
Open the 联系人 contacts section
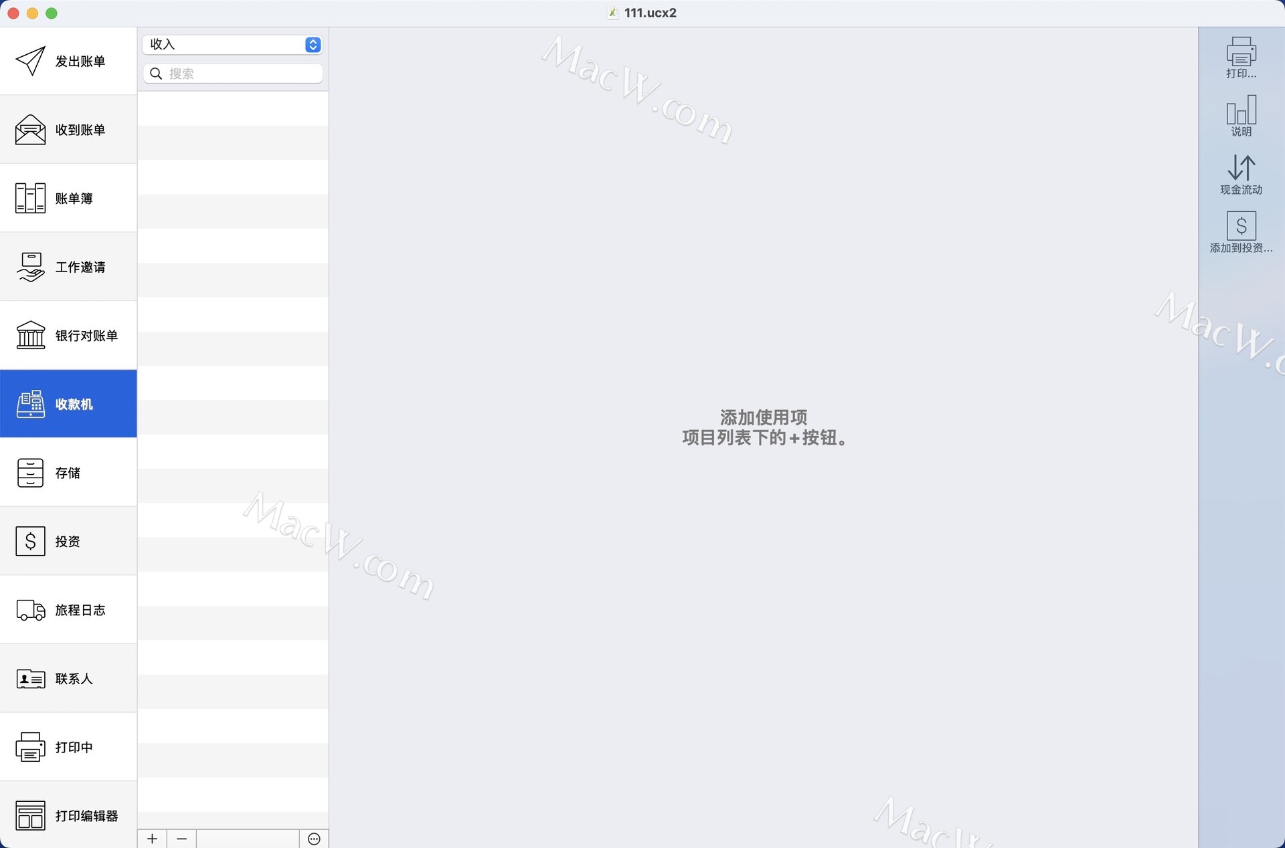(x=68, y=679)
